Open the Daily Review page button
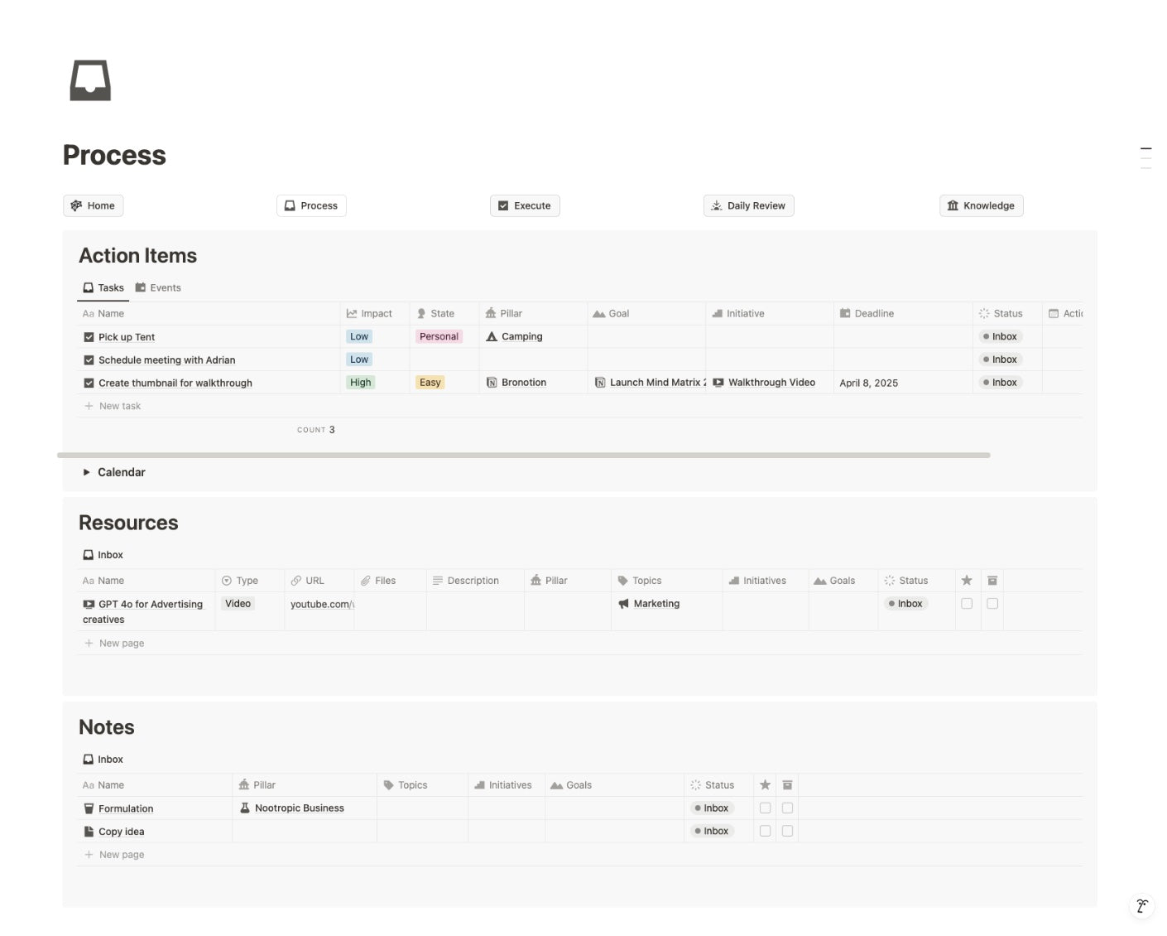The height and width of the screenshot is (936, 1167). point(748,205)
